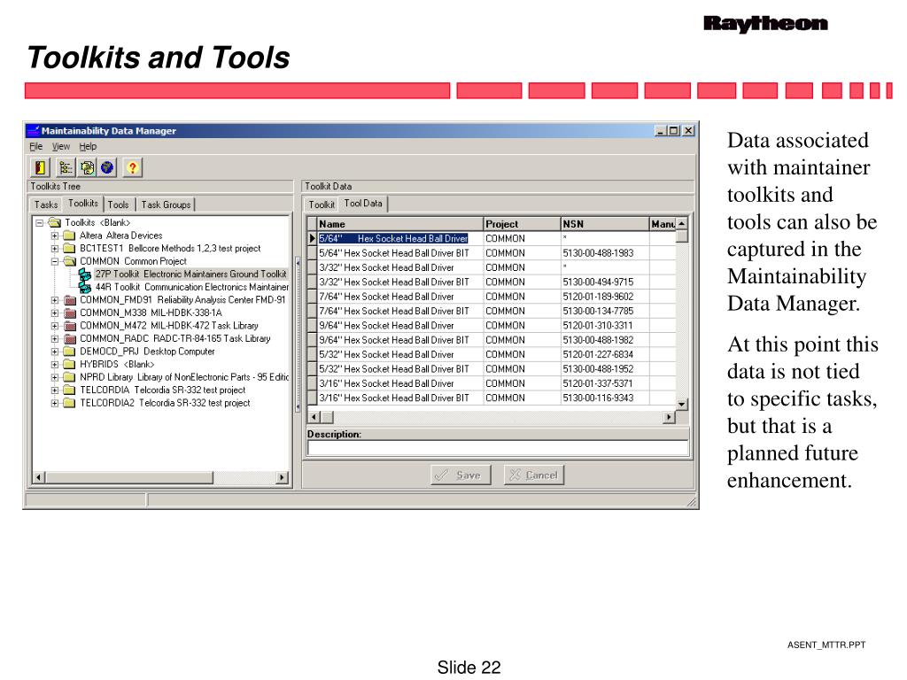
Task: Click the tree panel's scroll left arrow
Action: click(39, 477)
